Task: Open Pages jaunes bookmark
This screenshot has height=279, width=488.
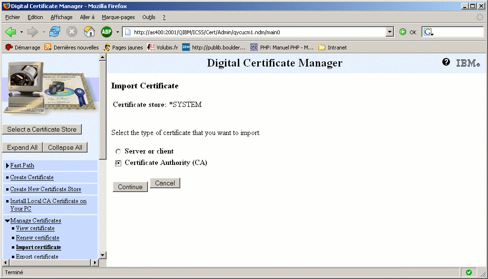Action: (123, 47)
